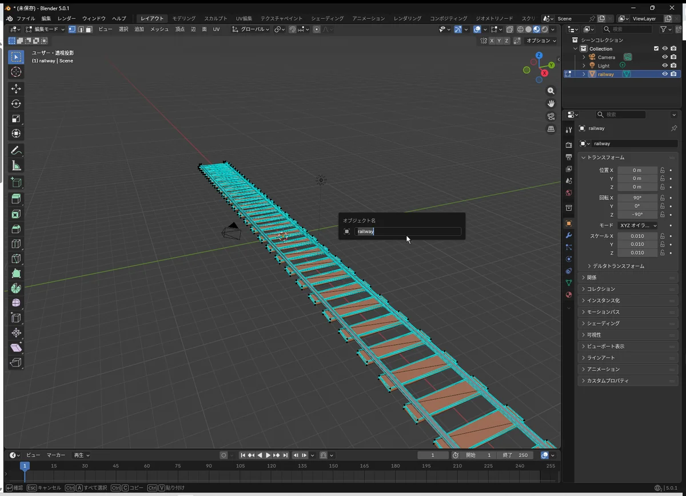
Task: Select the Annotate pencil tool
Action: [x=16, y=151]
